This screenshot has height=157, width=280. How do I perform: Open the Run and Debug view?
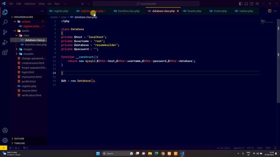pos(5,42)
